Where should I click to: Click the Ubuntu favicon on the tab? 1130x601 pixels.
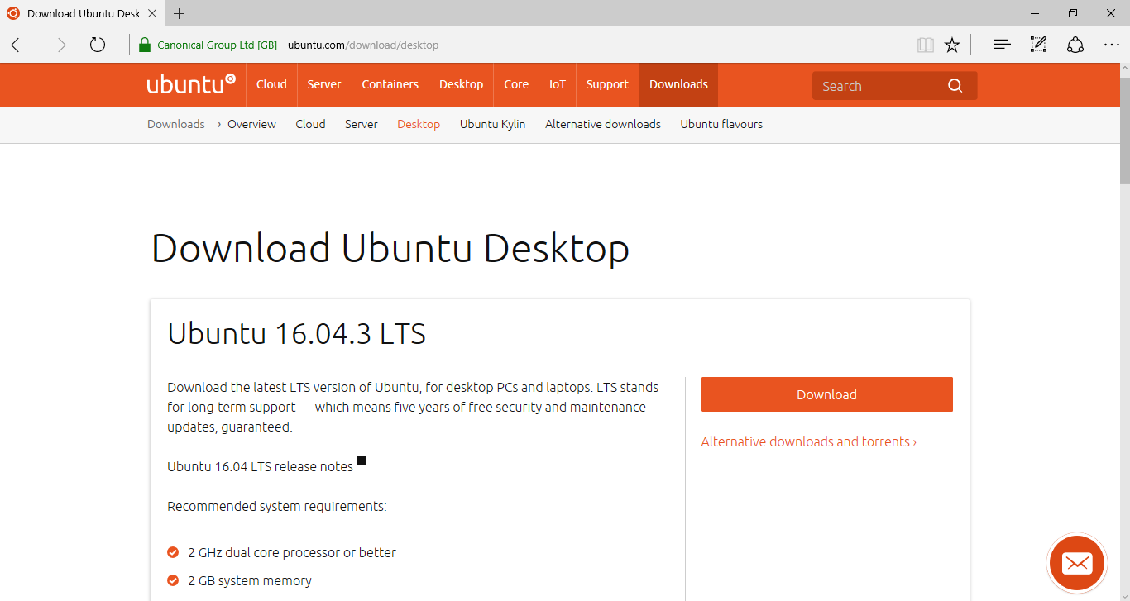click(x=13, y=13)
